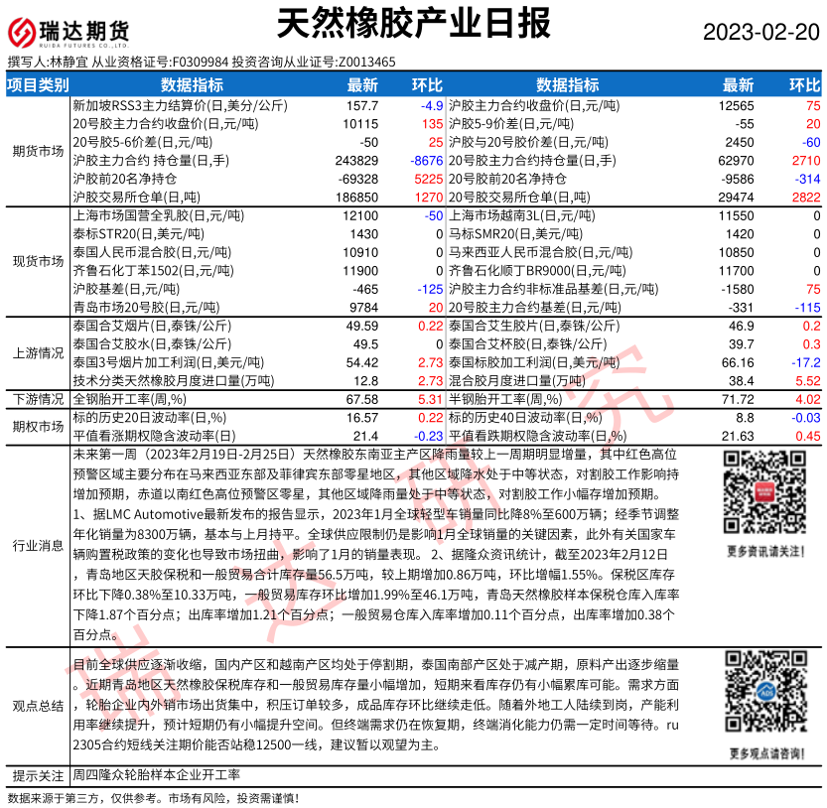Viewport: 827px width, 808px height.
Task: Click the report date 2023-02-20
Action: [x=761, y=33]
